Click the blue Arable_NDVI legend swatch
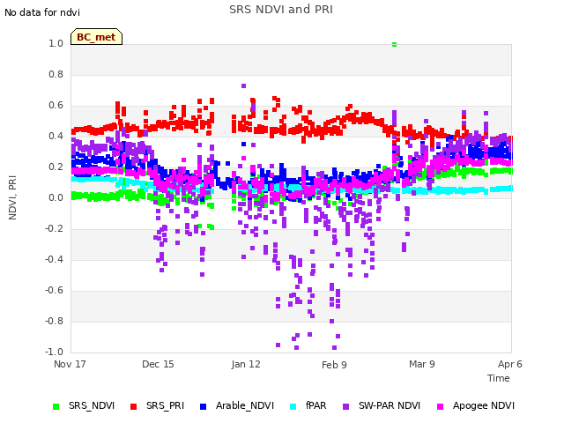The image size is (564, 423). click(203, 406)
